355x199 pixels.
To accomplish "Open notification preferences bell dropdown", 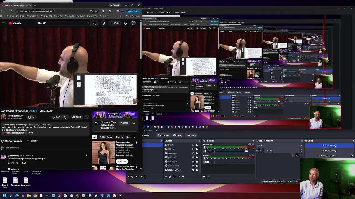I will (x=31, y=117).
